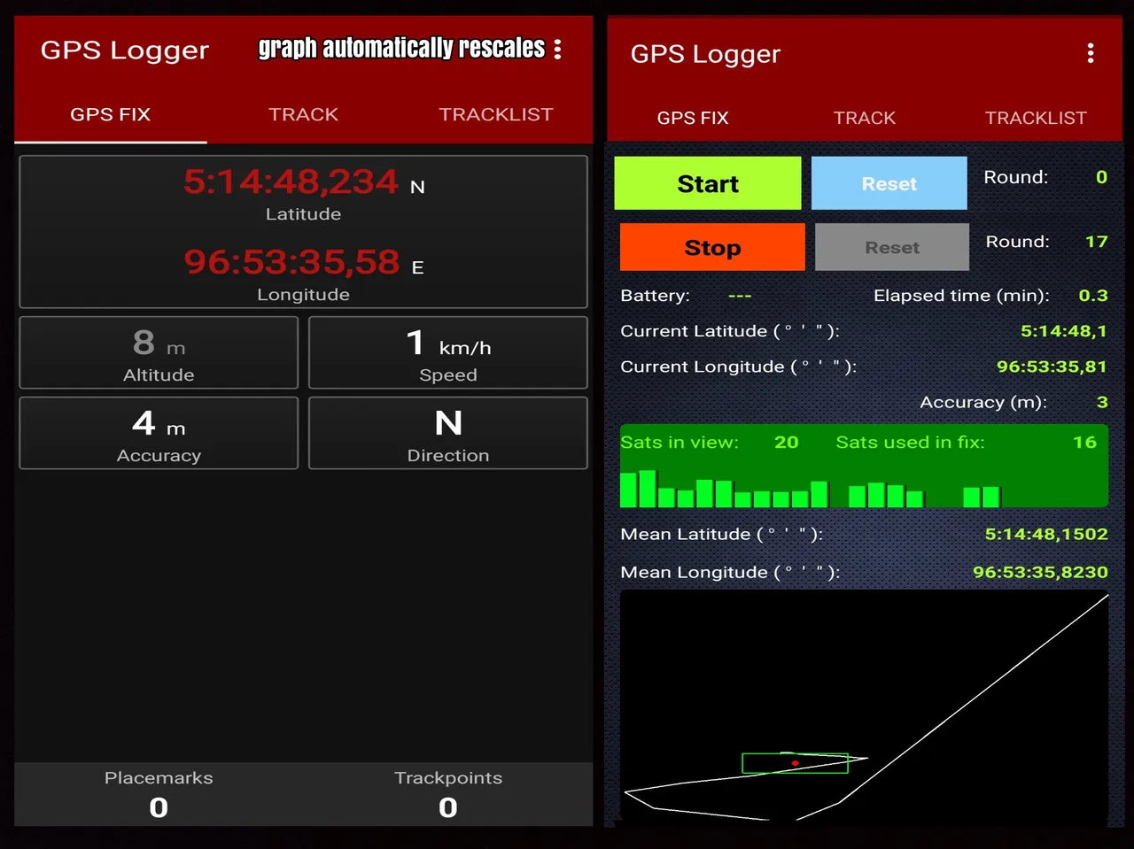Viewport: 1134px width, 849px height.
Task: Select the 1 km/h Speed card
Action: click(448, 352)
